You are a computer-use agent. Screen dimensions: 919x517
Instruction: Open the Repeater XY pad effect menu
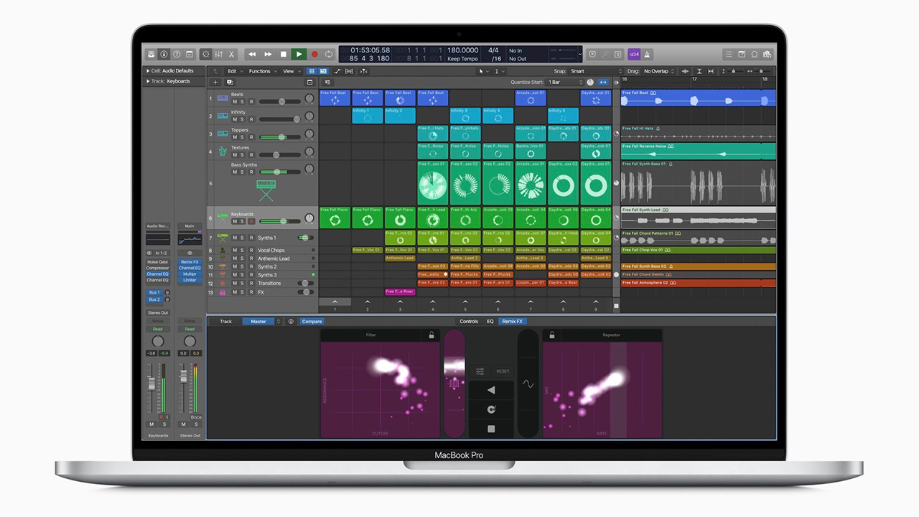click(x=612, y=335)
